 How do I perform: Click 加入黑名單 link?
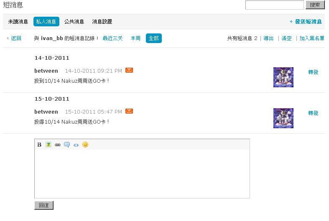(312, 38)
